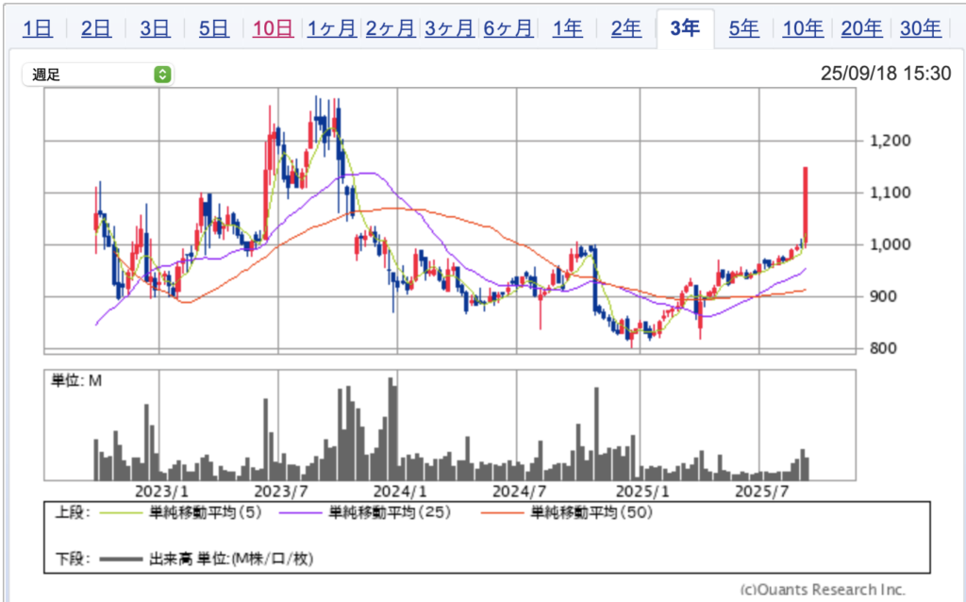Click the 2023/7 date axis label
The height and width of the screenshot is (602, 966).
(x=281, y=492)
